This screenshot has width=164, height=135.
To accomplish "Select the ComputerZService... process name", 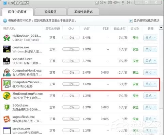I will click(27, 82).
